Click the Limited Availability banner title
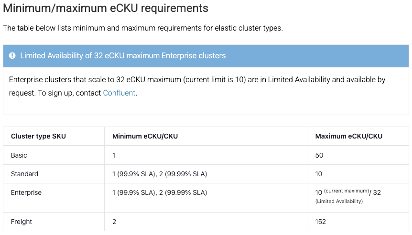 (123, 56)
